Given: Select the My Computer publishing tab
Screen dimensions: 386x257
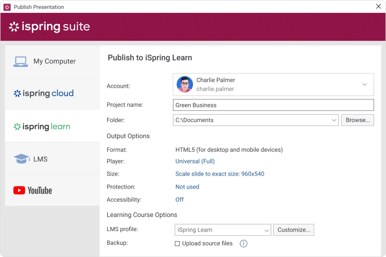Looking at the screenshot, I should [x=52, y=61].
